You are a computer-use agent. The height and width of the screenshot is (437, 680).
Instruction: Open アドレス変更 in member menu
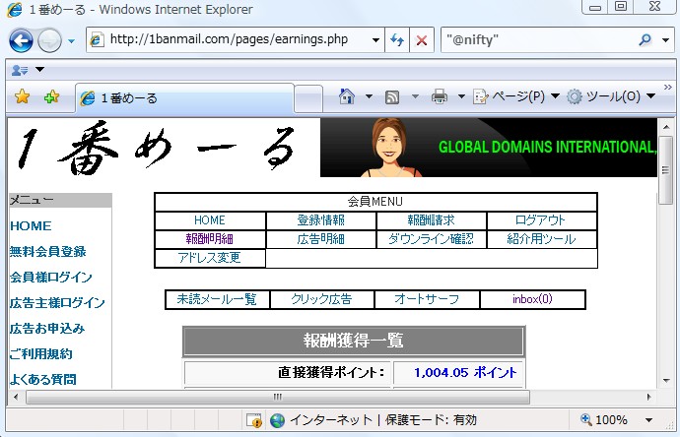(x=210, y=258)
